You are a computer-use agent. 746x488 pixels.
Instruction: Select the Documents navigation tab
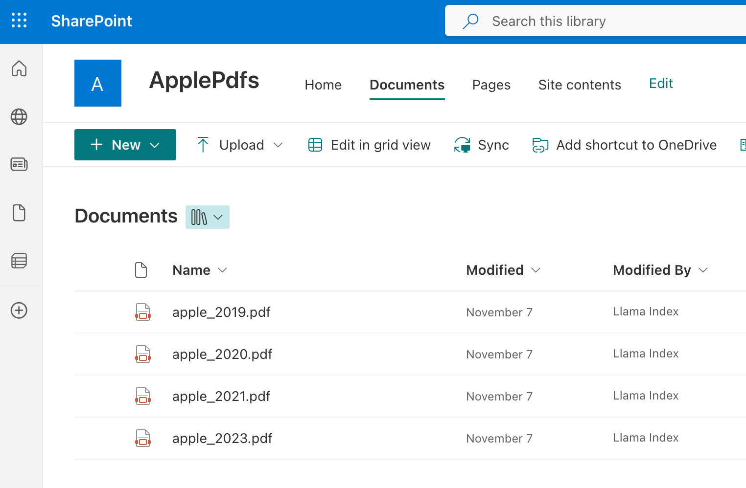[x=407, y=85]
